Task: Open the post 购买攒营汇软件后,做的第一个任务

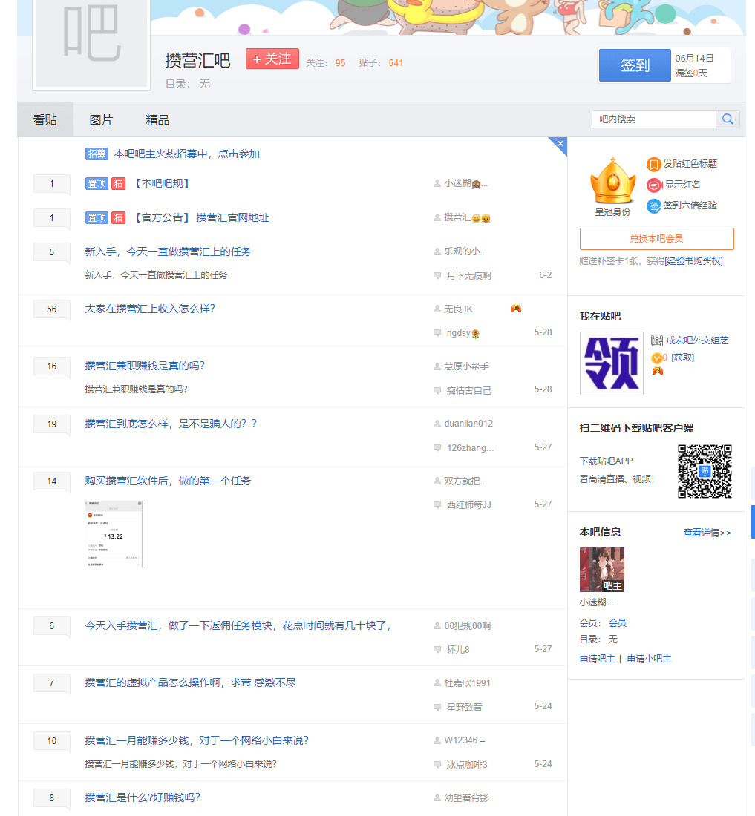Action: pyautogui.click(x=168, y=481)
